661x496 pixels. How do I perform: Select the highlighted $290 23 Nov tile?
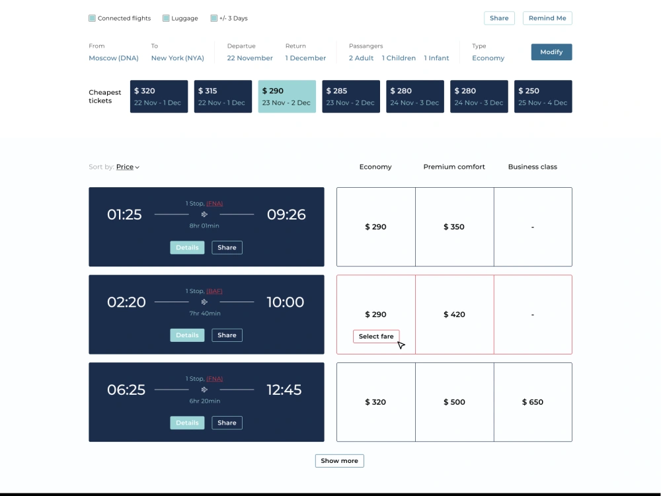[287, 97]
